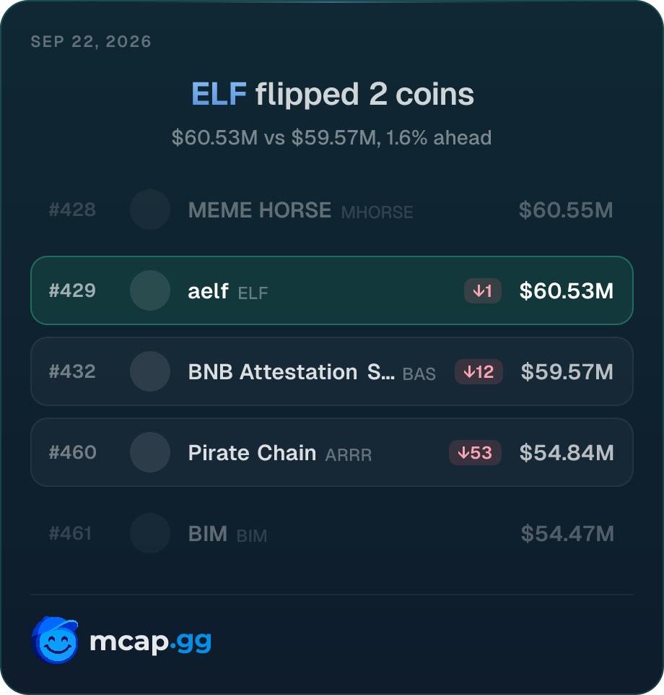Open the mcap.gg site wordmark
664x695 pixels.
click(151, 642)
